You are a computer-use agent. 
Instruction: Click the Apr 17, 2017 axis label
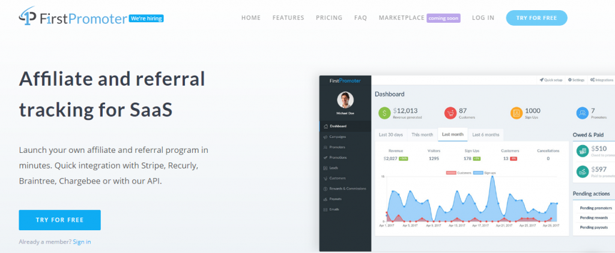tap(480, 226)
